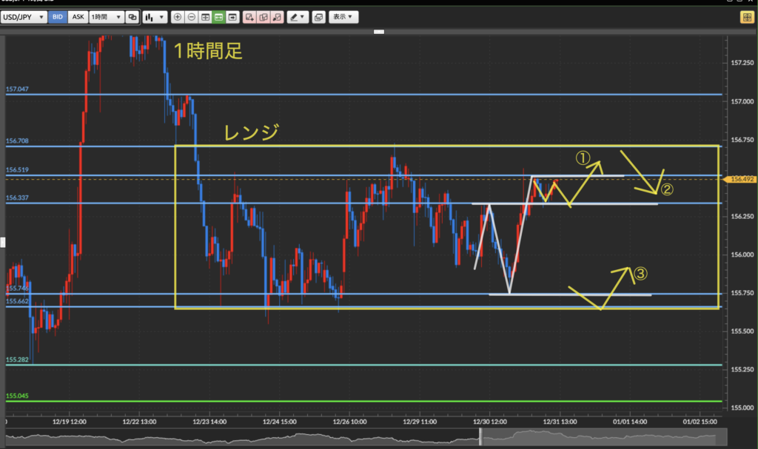Toggle the green highlighted fit-width button
Image resolution: width=758 pixels, height=449 pixels.
click(x=218, y=16)
